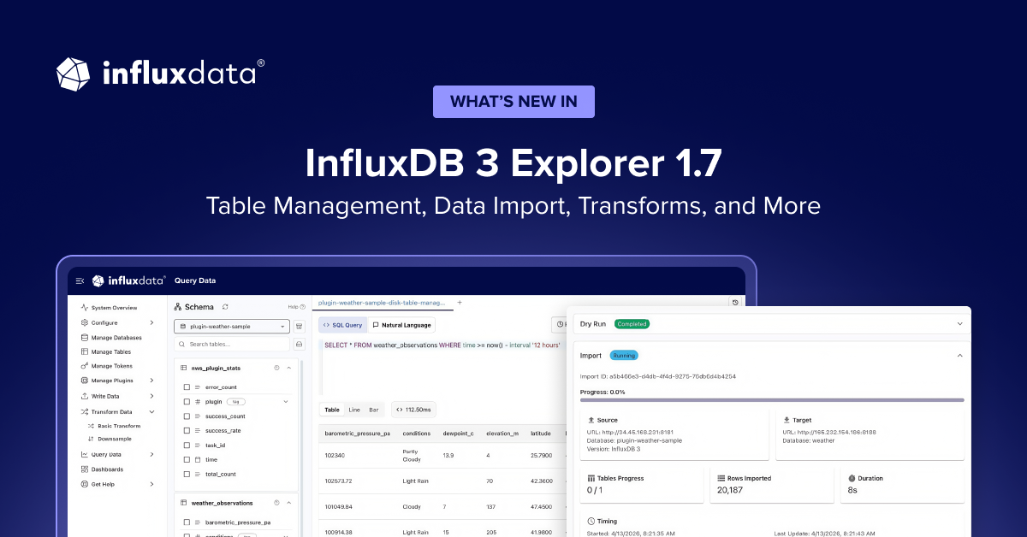Click the Source upload icon in import panel
The height and width of the screenshot is (537, 1027).
[x=591, y=420]
